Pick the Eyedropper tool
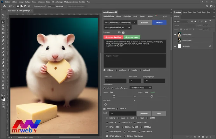This screenshot has height=139, width=216. pyautogui.click(x=3, y=37)
